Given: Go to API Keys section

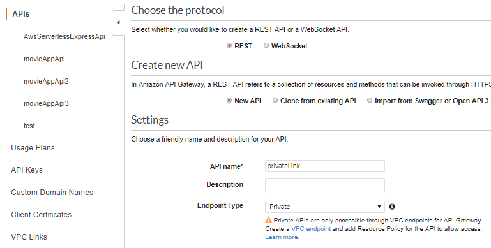Looking at the screenshot, I should coord(27,170).
